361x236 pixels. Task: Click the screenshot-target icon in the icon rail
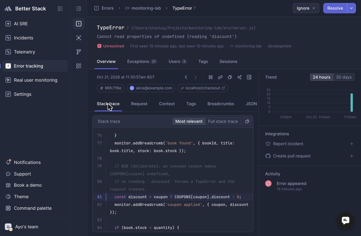[79, 38]
